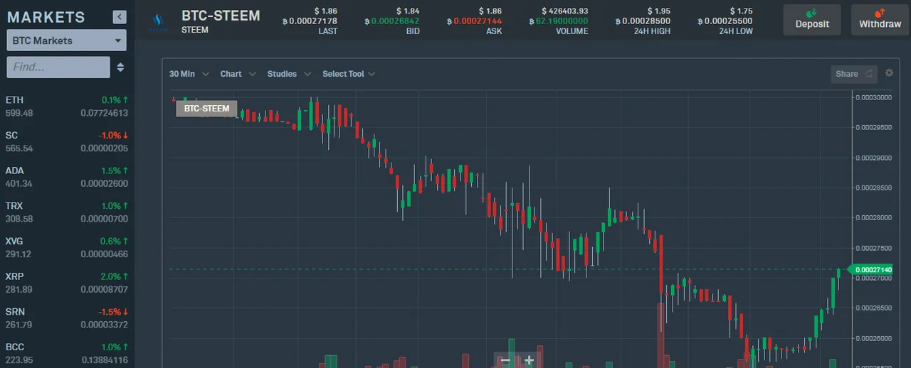This screenshot has width=911, height=368.
Task: Select the SRN market row
Action: tap(67, 318)
